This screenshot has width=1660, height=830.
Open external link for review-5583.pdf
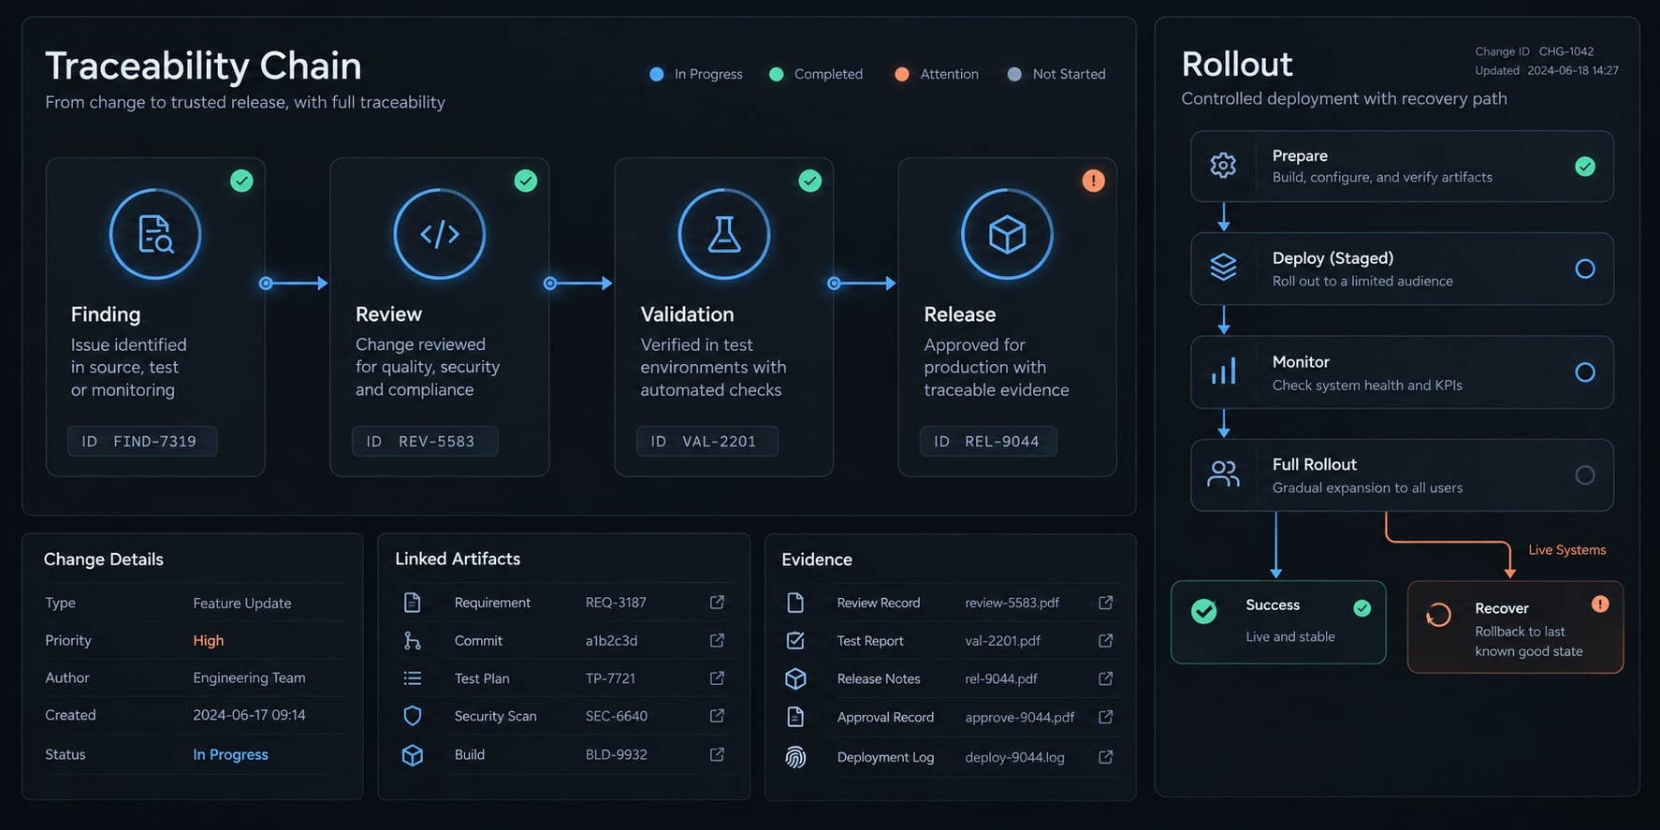[x=1105, y=603]
